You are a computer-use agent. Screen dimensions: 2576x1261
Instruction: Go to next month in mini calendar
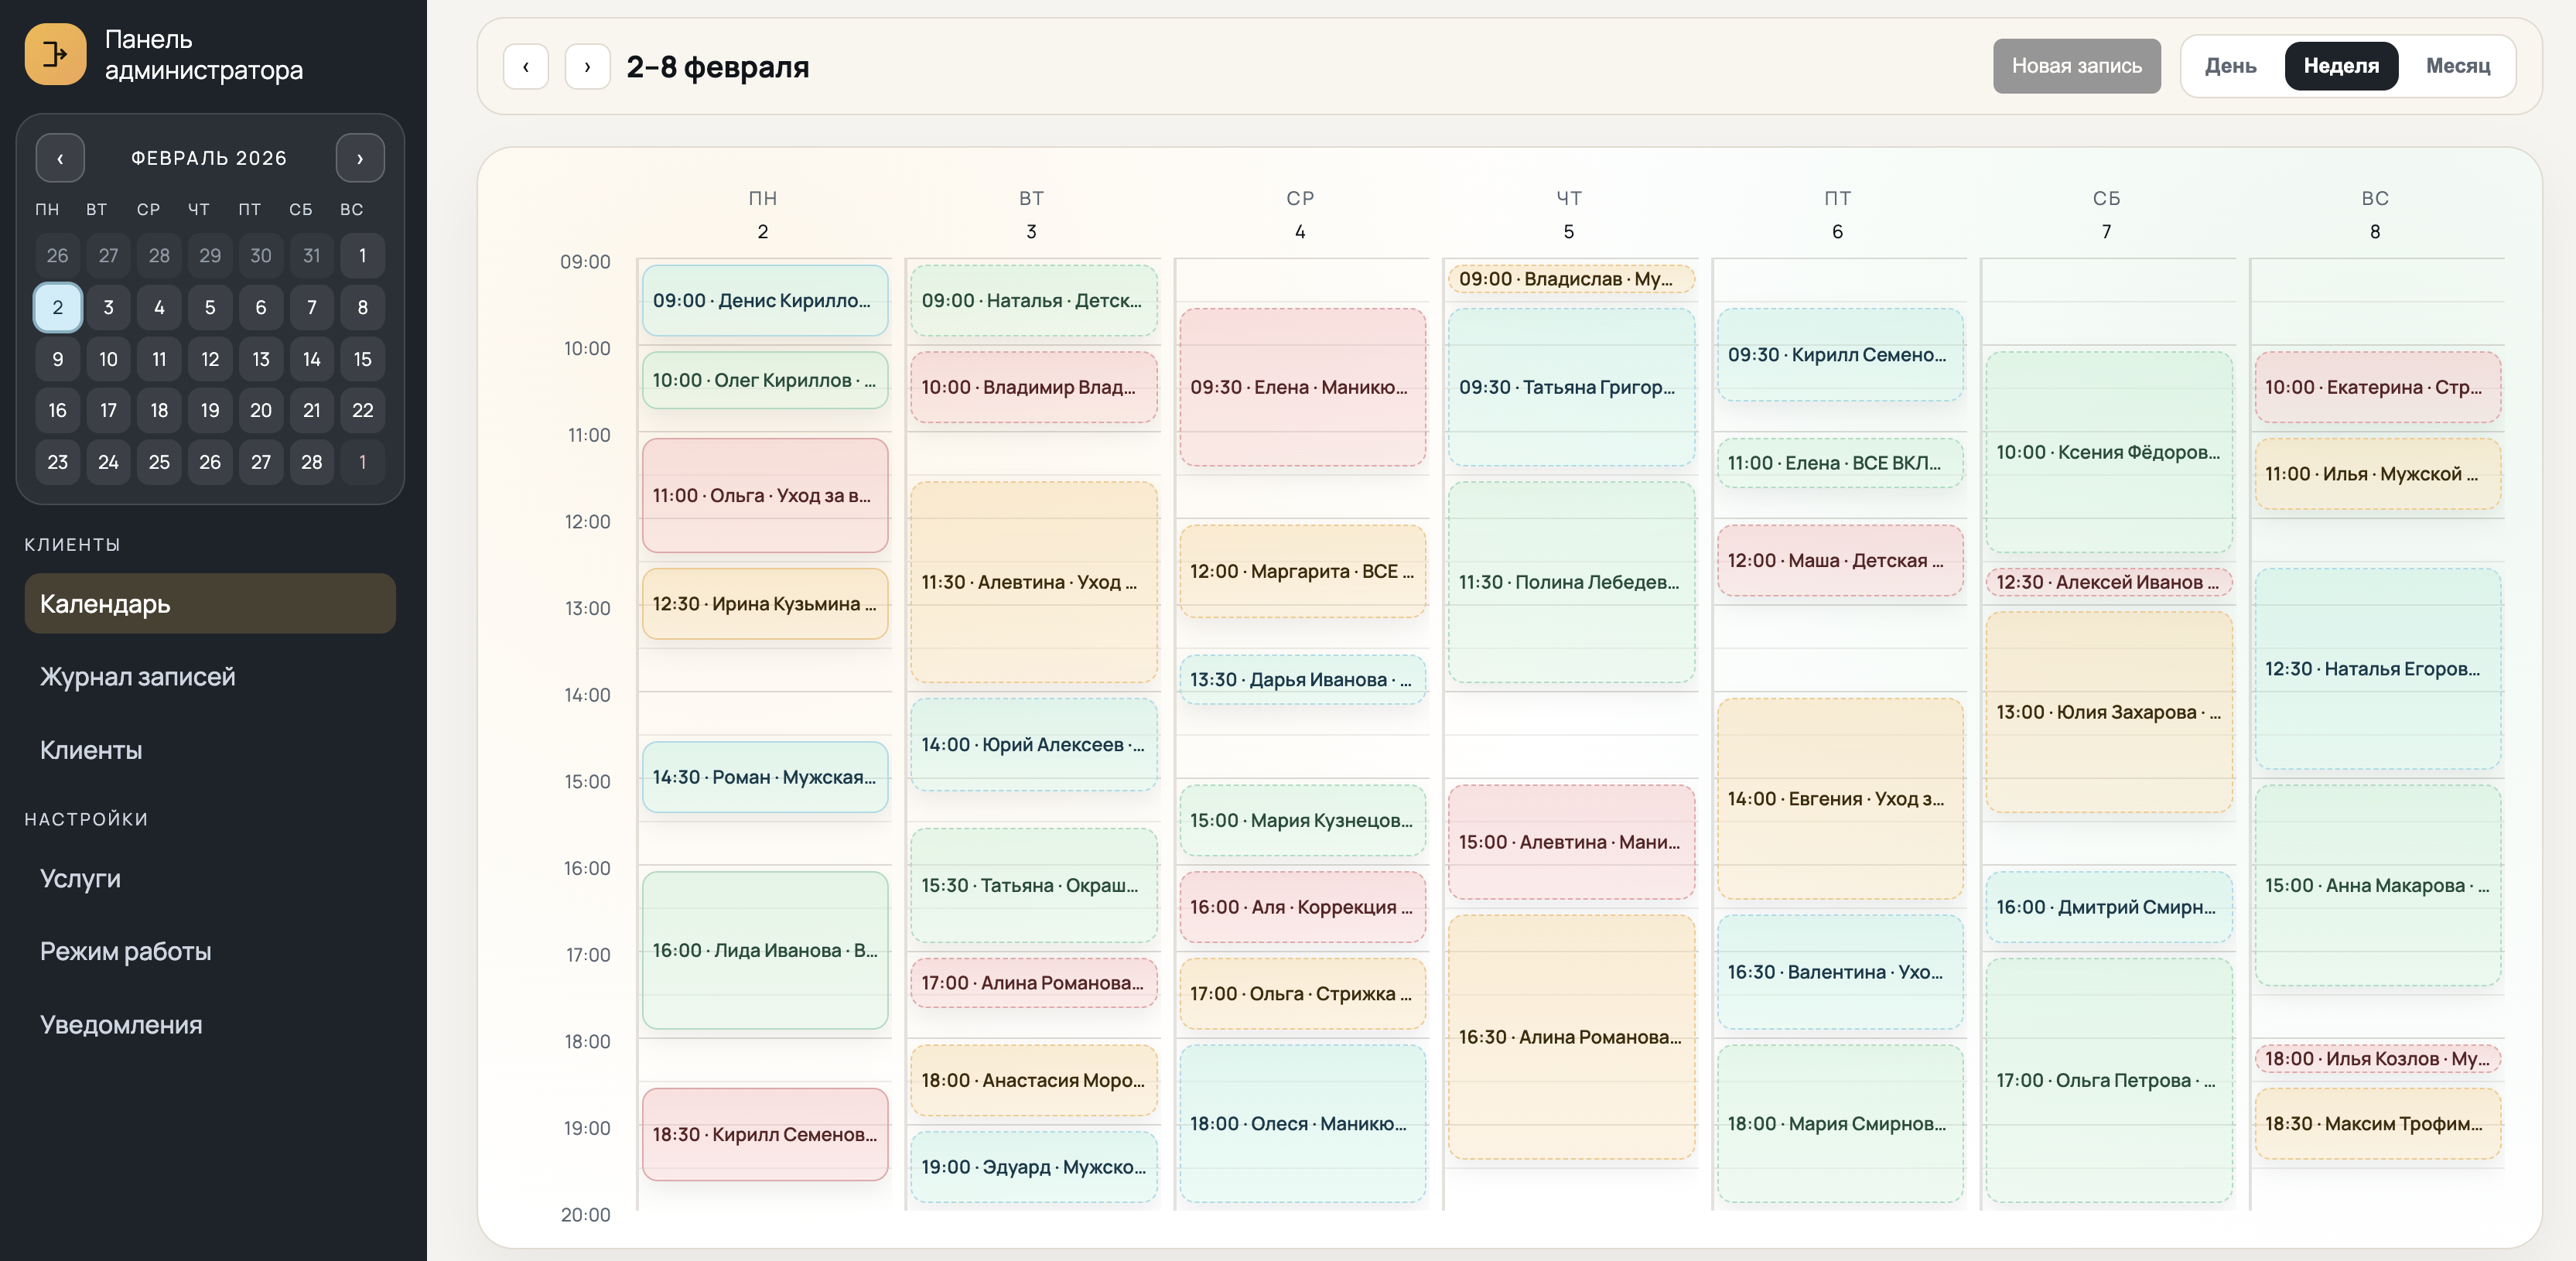360,158
